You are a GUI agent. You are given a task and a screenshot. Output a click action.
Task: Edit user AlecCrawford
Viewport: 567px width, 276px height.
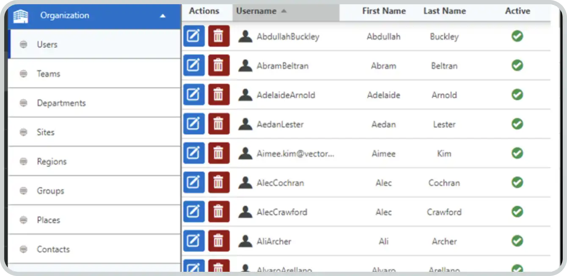pos(194,211)
